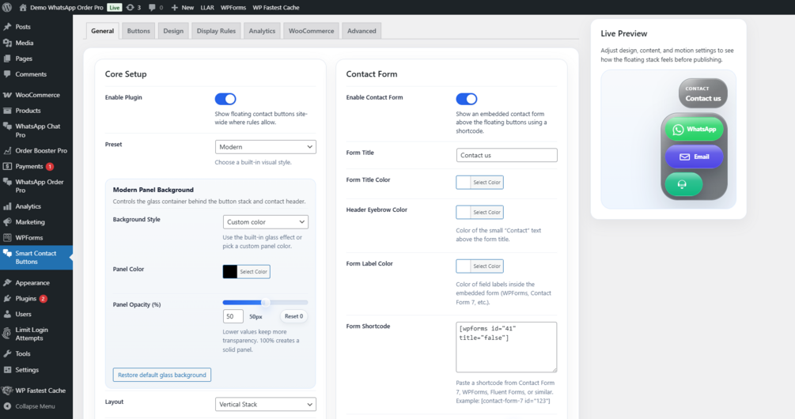Switch to the Buttons tab

(x=138, y=31)
